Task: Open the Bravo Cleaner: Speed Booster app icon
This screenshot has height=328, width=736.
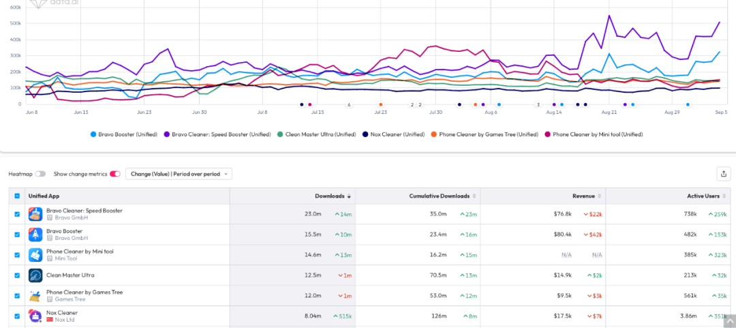Action: point(35,214)
